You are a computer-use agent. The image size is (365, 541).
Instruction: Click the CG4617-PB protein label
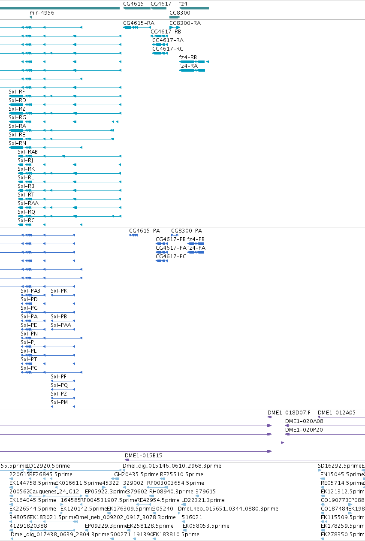tap(171, 239)
